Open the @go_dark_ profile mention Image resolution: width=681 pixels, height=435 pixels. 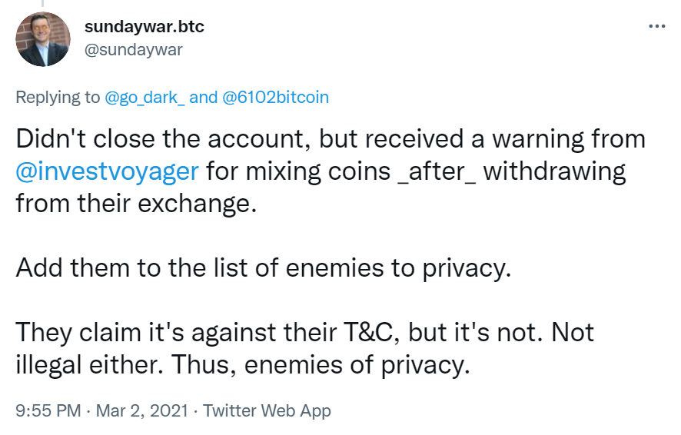tap(145, 98)
